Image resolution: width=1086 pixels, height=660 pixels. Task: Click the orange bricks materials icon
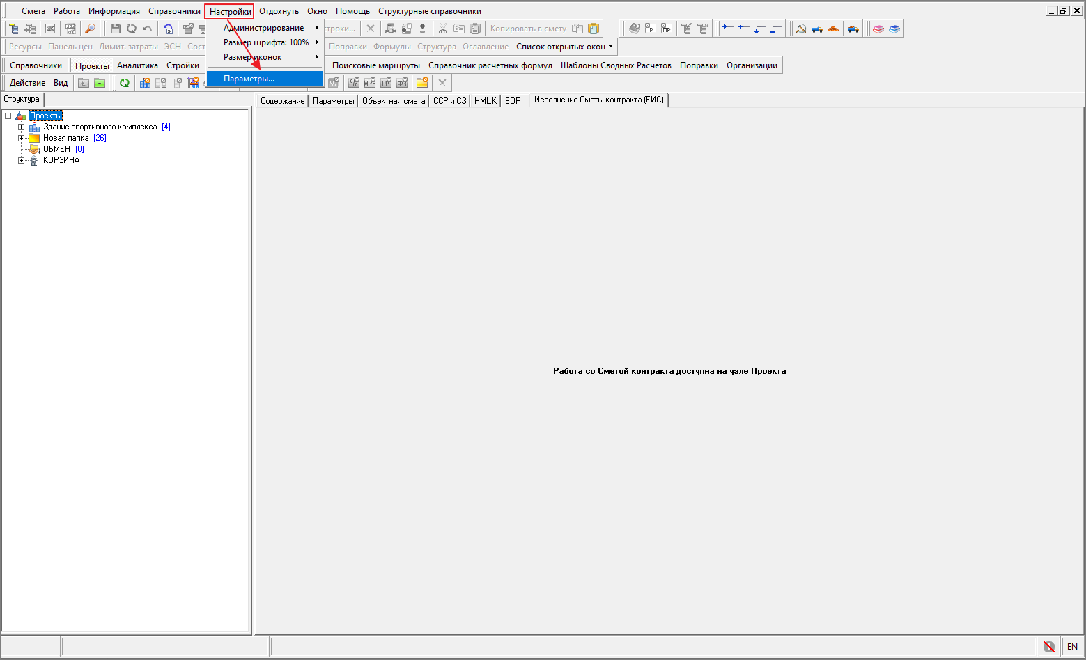(x=833, y=29)
